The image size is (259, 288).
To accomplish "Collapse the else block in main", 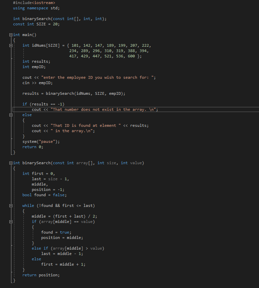I will [x=11, y=115].
